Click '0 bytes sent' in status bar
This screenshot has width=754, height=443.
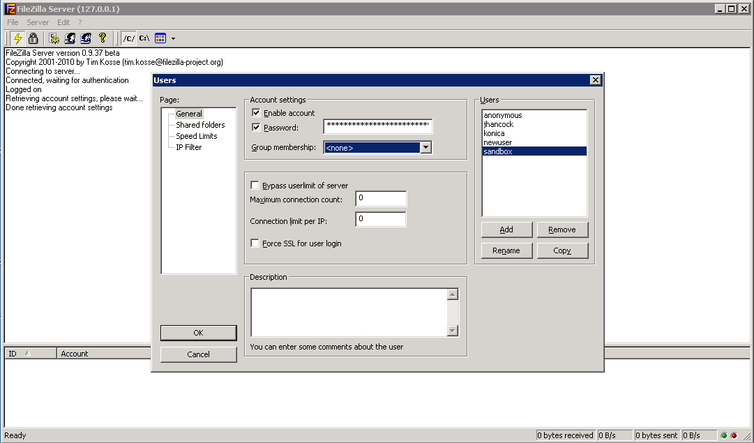tap(656, 435)
